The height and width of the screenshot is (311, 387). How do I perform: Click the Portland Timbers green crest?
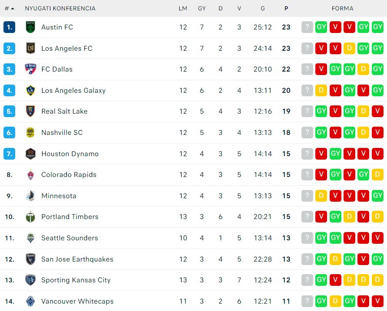pos(30,217)
